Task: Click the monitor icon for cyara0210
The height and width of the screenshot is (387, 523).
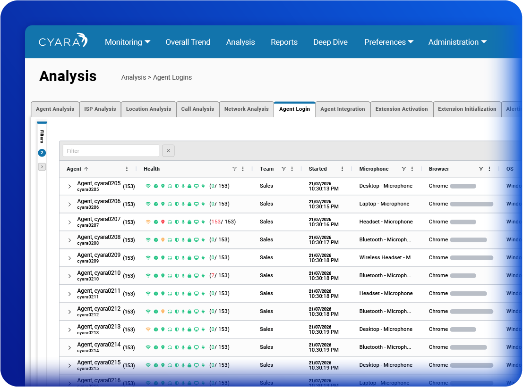Action: [197, 276]
